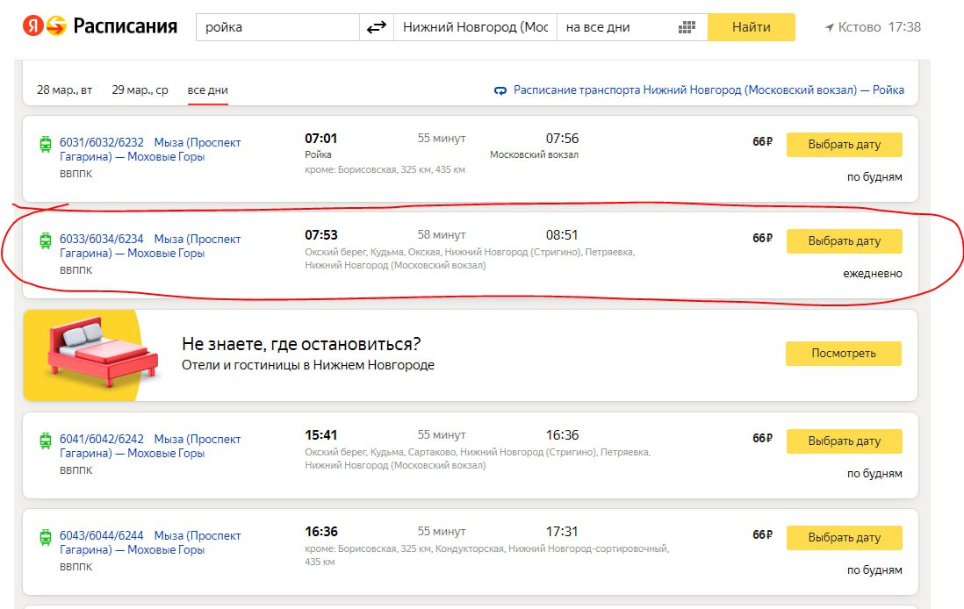Image resolution: width=964 pixels, height=609 pixels.
Task: Click train icon for 6033/6034/6234
Action: click(46, 240)
